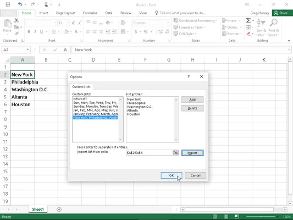Click the Save disk icon
Screen dimensions: 293x220
pos(8,4)
